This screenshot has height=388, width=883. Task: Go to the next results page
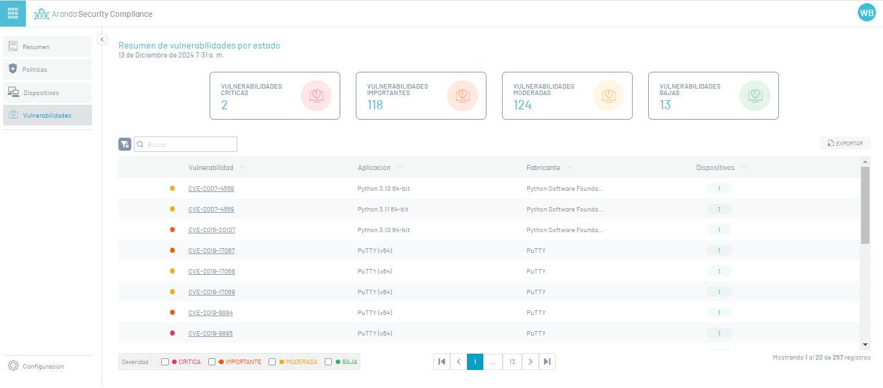[530, 361]
